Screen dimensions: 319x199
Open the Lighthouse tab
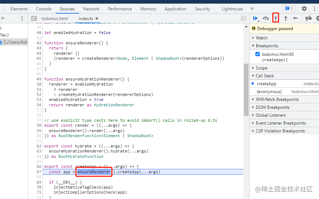click(232, 9)
